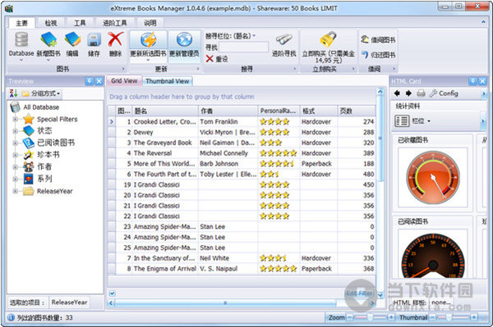Open the 工具 ribbon tab

coord(80,23)
